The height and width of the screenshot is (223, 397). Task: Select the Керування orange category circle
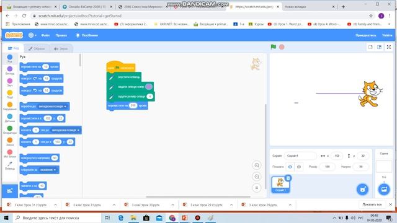pyautogui.click(x=10, y=105)
